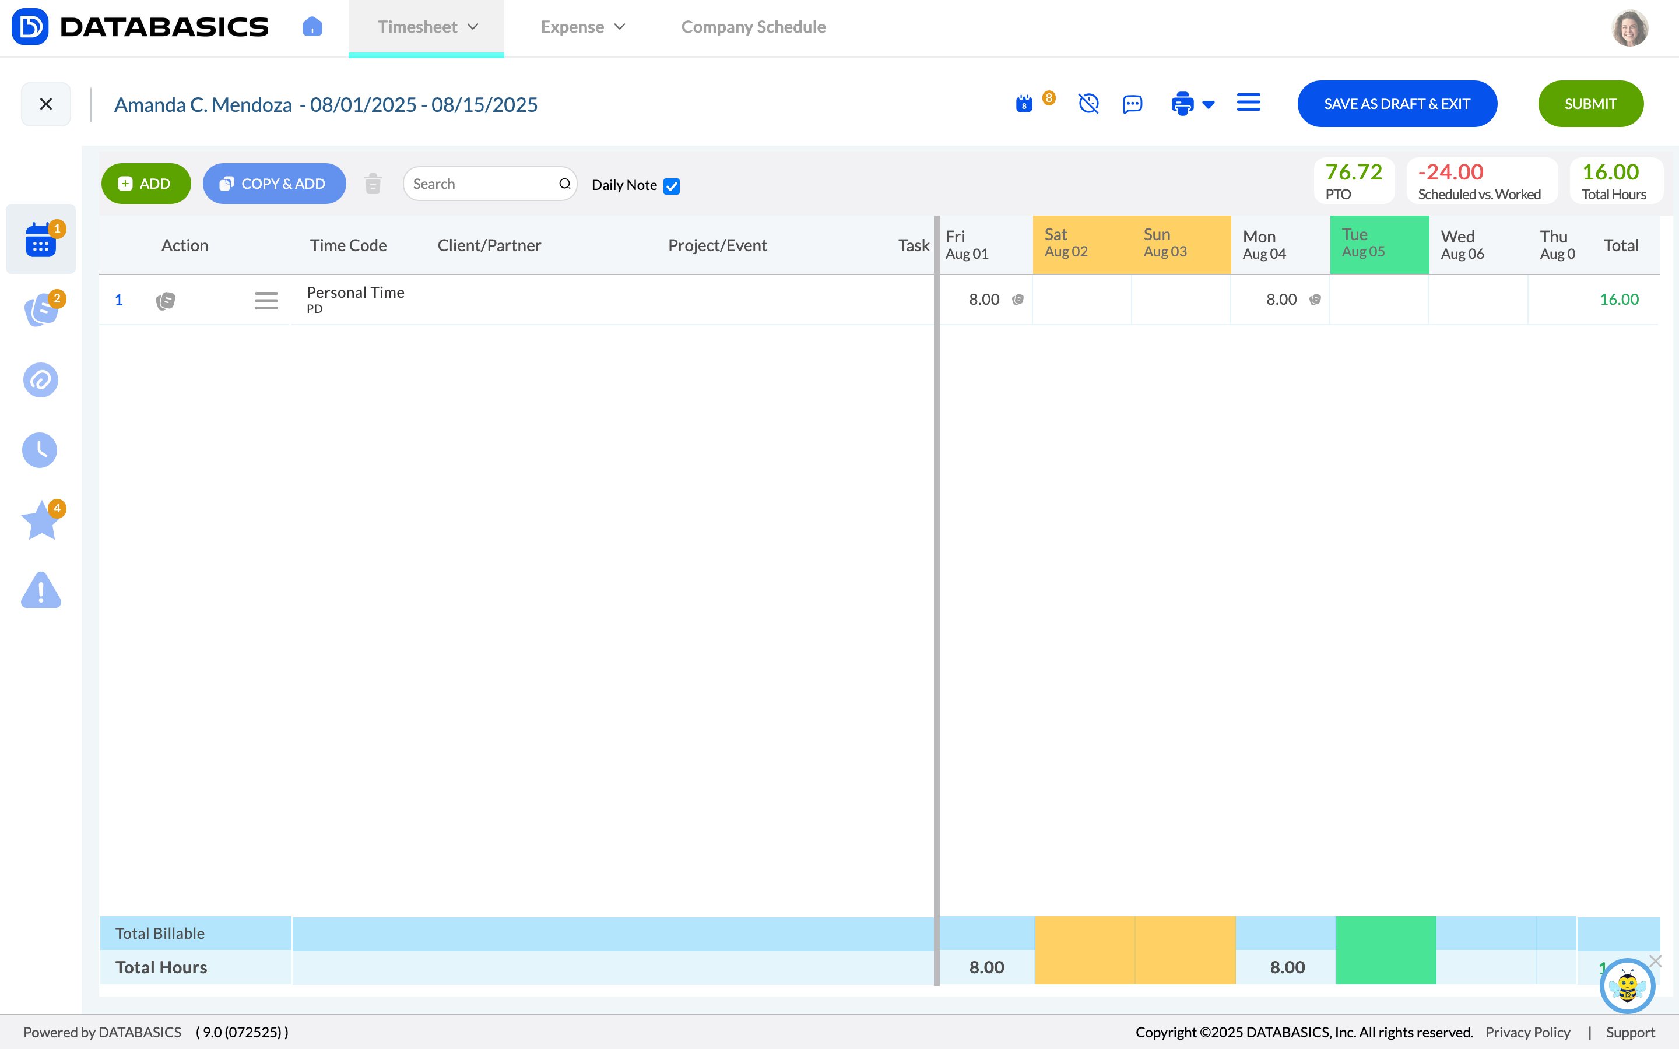Viewport: 1679px width, 1049px height.
Task: Open the calendar icon with badge 8
Action: click(x=1024, y=104)
